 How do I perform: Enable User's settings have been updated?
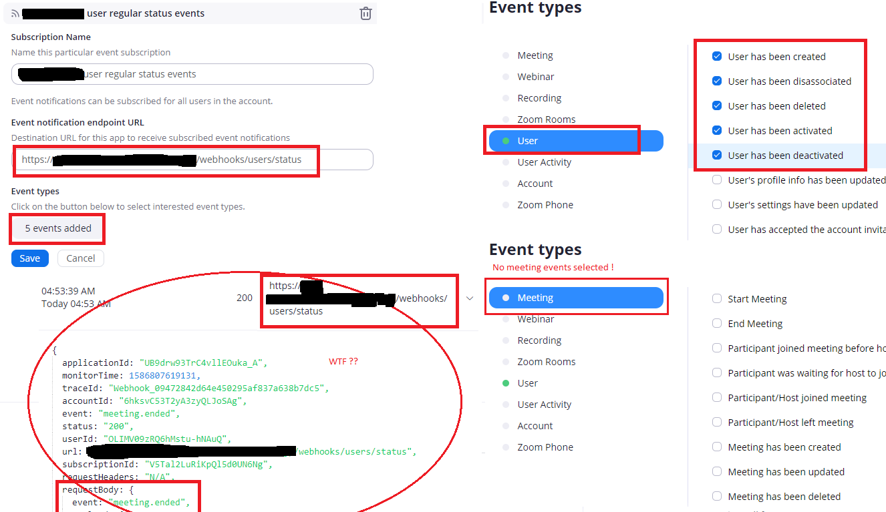pyautogui.click(x=717, y=205)
